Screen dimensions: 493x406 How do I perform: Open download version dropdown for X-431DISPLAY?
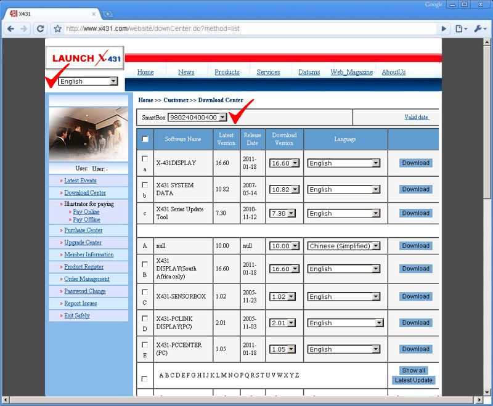(x=284, y=163)
